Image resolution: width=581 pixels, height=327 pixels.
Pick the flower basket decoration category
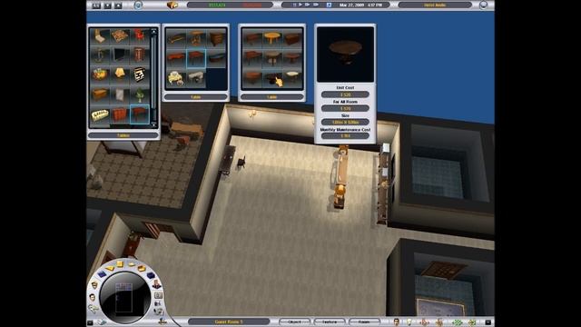100,74
